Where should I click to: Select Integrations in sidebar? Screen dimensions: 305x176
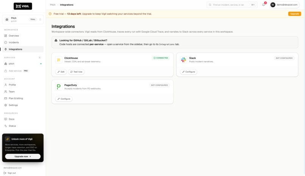23,49
